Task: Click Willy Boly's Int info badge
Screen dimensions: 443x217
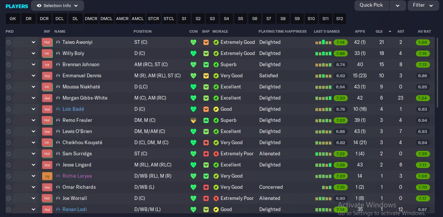Action: point(47,54)
